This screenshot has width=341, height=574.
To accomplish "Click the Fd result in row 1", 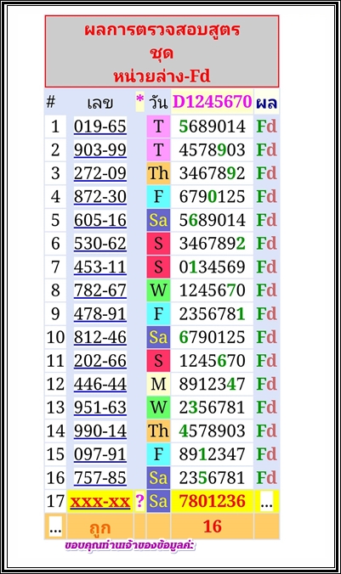I will tap(266, 127).
